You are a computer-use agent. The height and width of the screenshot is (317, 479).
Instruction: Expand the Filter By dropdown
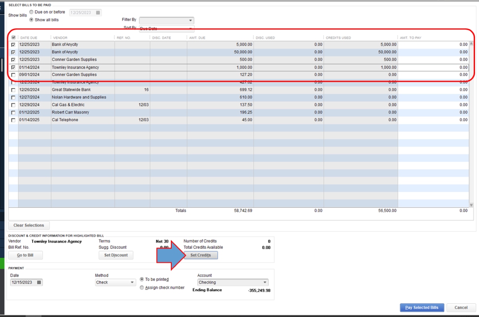coord(190,20)
